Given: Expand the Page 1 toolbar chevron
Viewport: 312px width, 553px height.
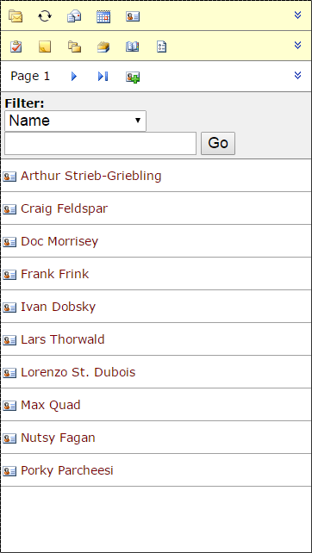Looking at the screenshot, I should [x=298, y=75].
